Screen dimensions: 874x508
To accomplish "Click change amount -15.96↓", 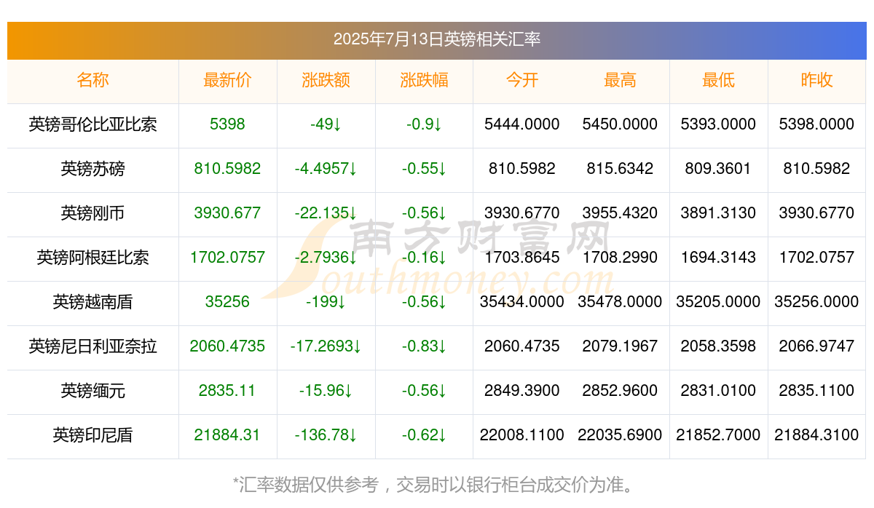I will (x=326, y=391).
